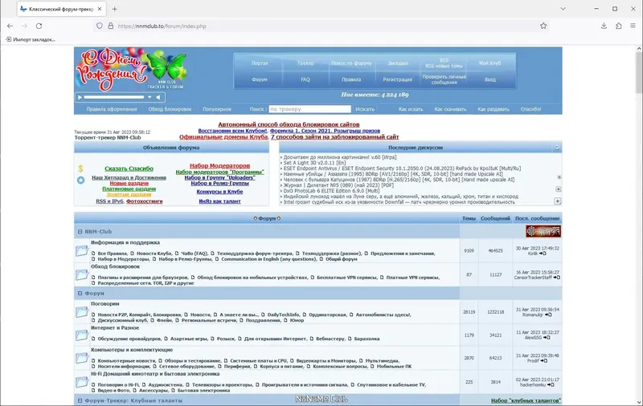Viewport: 643px width, 406px height.
Task: Click the blue star icon by Хитпарад
Action: point(81,180)
